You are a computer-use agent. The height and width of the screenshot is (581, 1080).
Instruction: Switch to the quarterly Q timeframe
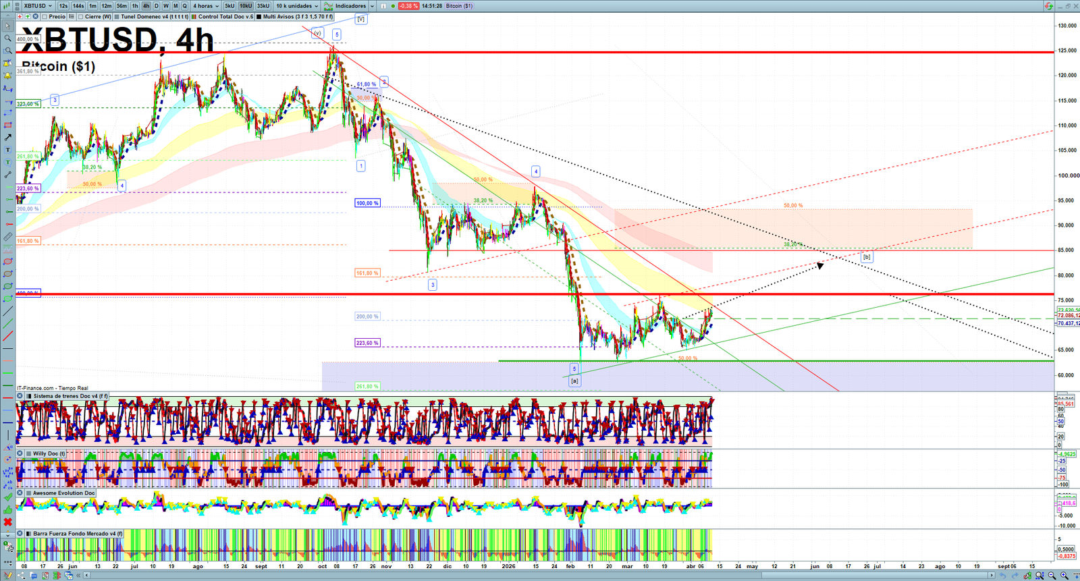pos(184,6)
